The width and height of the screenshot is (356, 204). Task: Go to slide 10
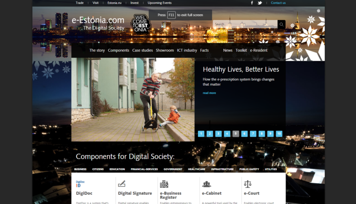pos(279,134)
